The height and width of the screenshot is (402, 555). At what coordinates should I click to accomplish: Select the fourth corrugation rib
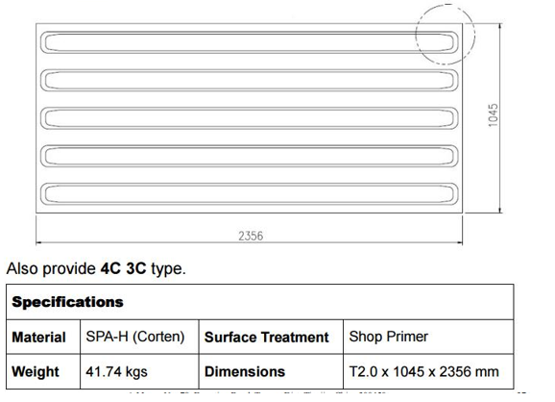point(250,156)
